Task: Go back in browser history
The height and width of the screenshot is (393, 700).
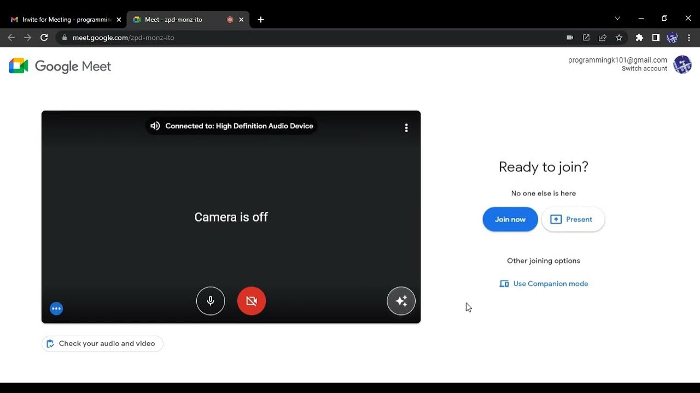Action: pos(11,38)
